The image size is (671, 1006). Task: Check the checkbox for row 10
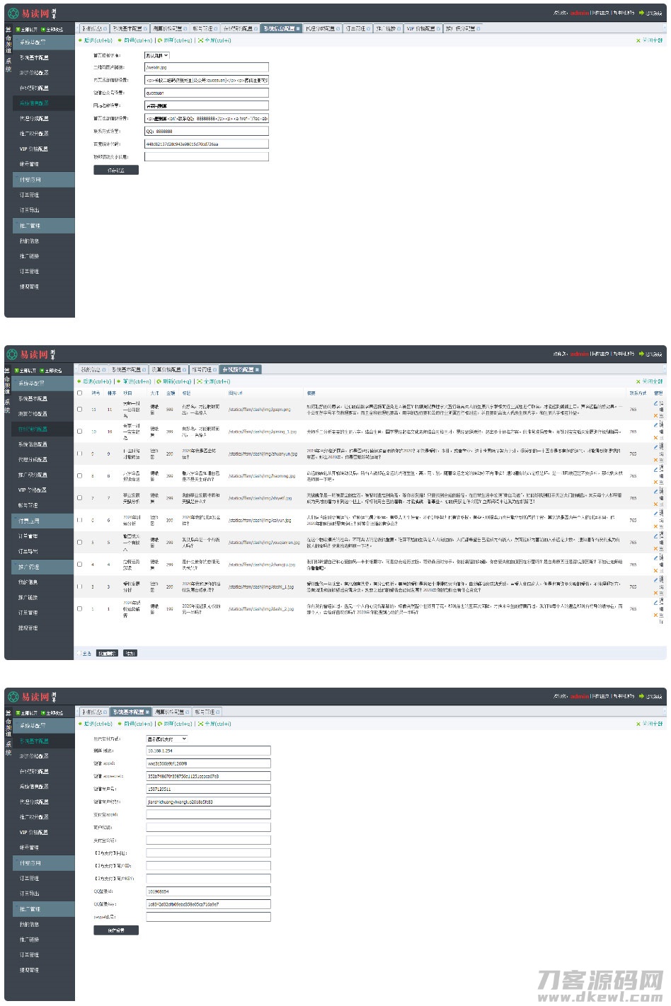[79, 432]
